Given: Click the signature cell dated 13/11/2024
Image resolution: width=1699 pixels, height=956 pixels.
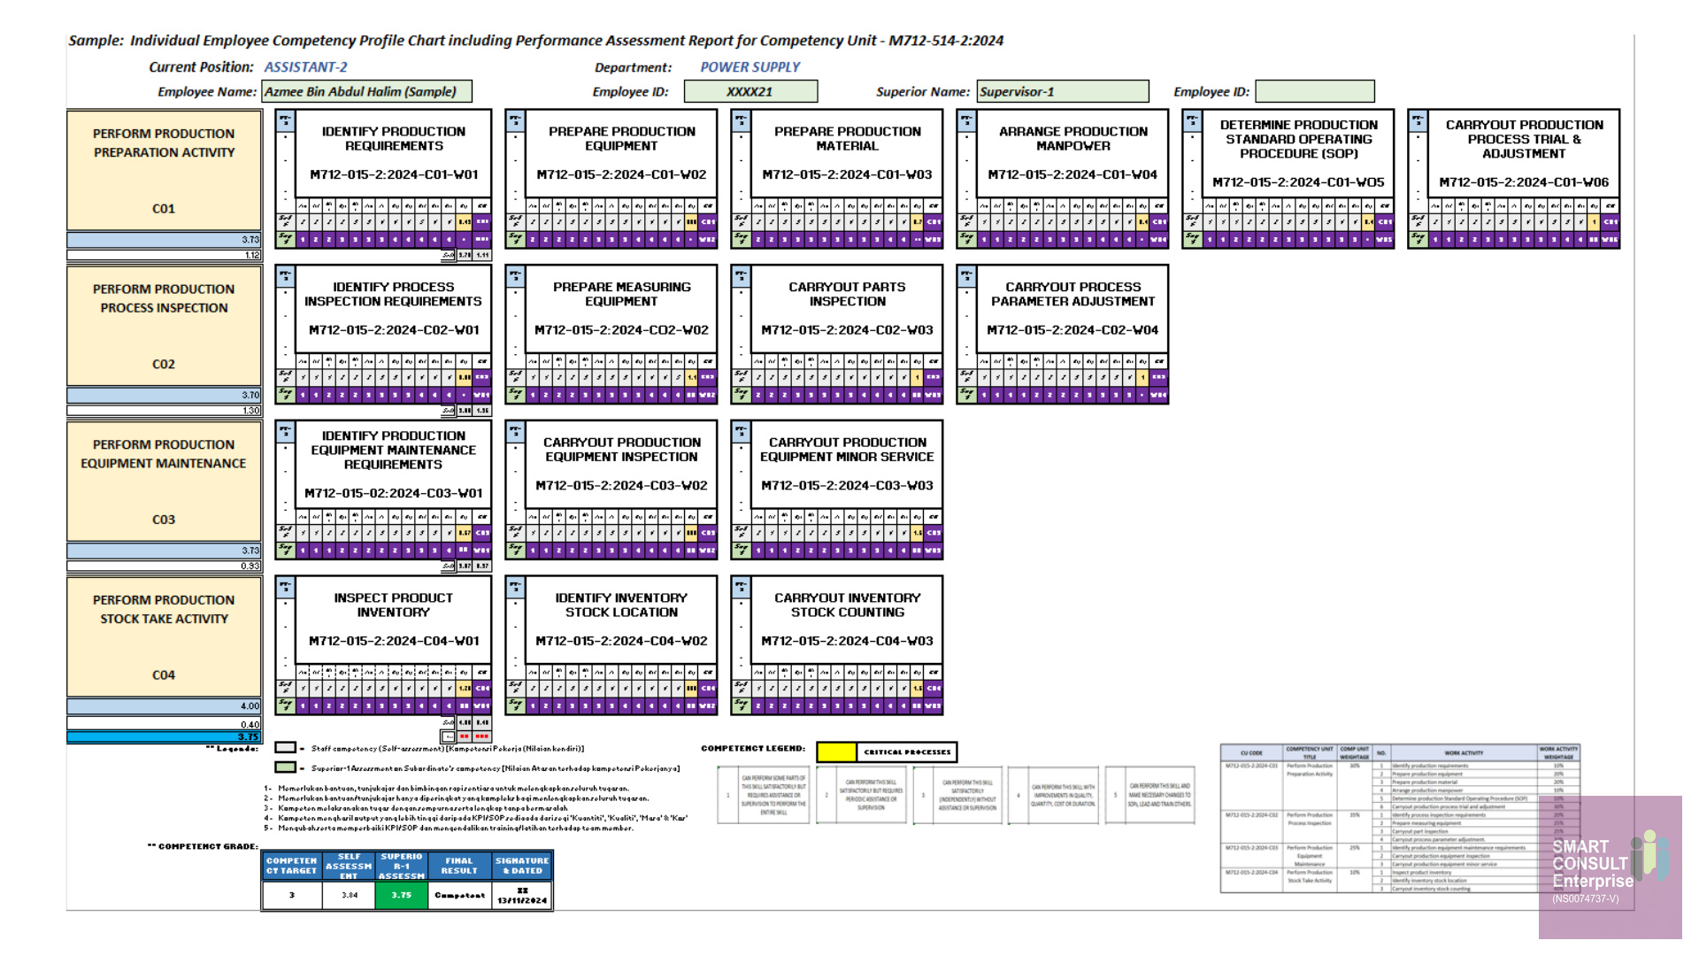Looking at the screenshot, I should (x=522, y=895).
